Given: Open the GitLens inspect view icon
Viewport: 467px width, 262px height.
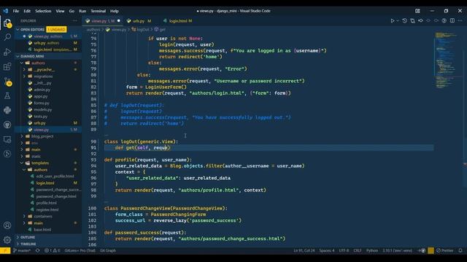Looking at the screenshot, I should [x=7, y=154].
